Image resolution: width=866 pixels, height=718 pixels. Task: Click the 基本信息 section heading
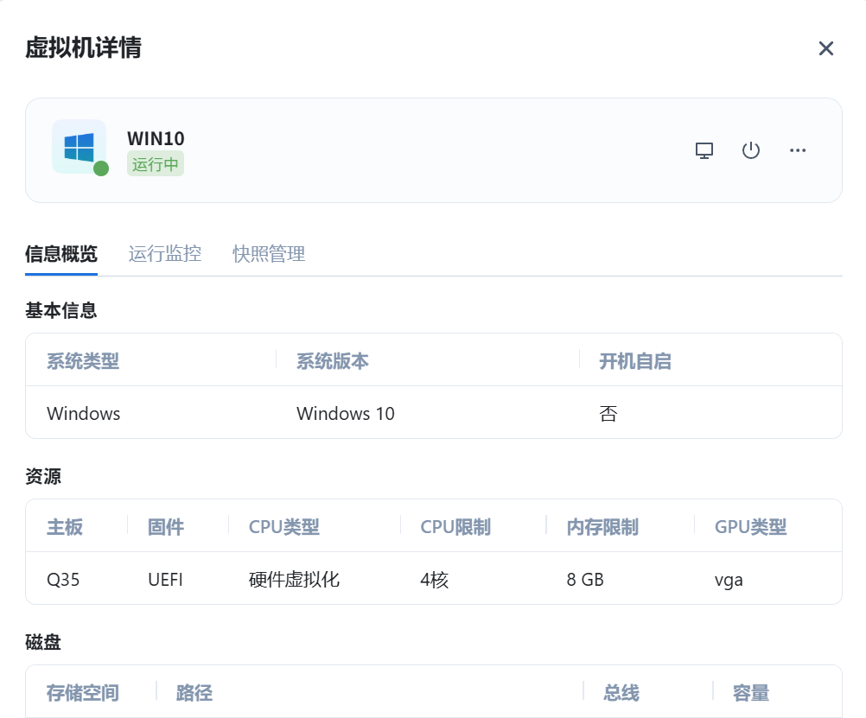(x=61, y=310)
